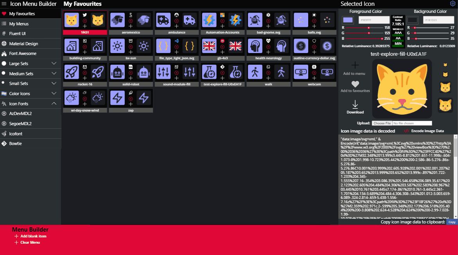Add the ambulance icon to the menu using its plus
The width and height of the screenshot is (458, 255).
point(176,27)
